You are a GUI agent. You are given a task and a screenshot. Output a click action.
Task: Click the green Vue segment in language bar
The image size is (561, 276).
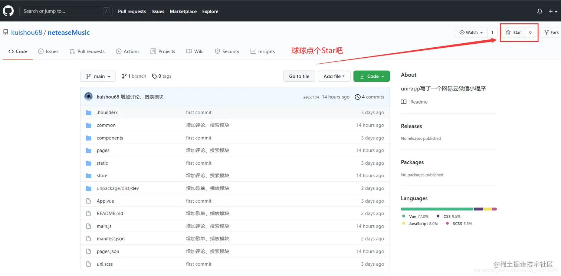click(x=437, y=209)
